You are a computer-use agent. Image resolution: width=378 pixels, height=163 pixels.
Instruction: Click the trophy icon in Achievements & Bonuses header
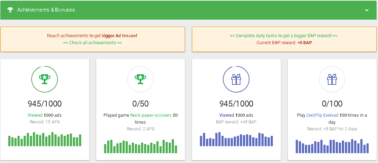click(10, 10)
